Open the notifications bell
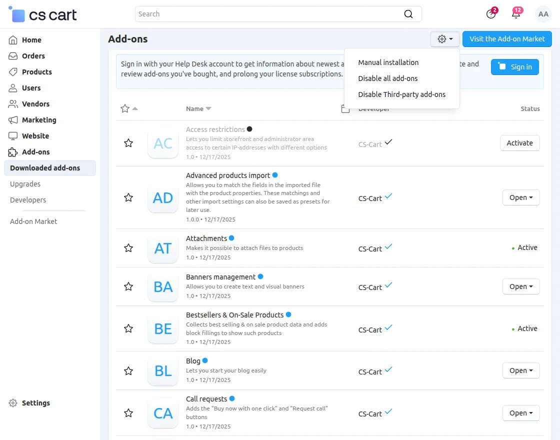This screenshot has height=440, width=560. (516, 14)
